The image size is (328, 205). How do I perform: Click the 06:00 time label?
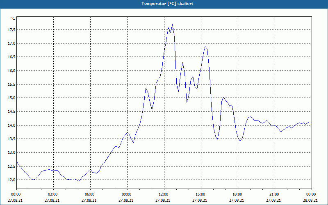coord(90,194)
